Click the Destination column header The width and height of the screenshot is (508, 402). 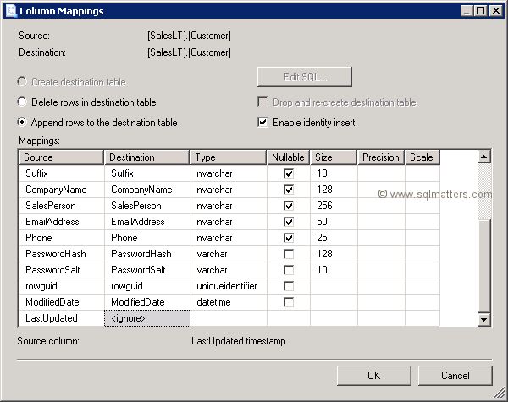[147, 157]
